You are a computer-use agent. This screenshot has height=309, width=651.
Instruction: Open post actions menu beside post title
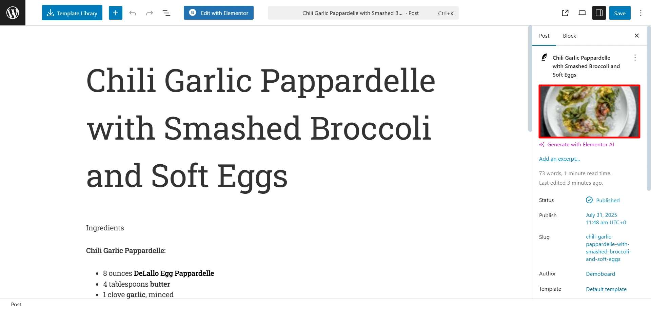coord(635,58)
